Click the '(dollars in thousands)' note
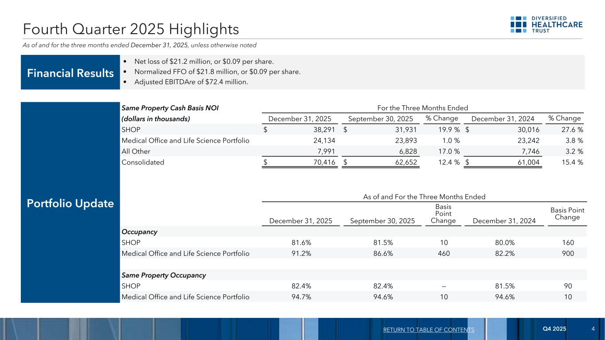 (x=156, y=119)
